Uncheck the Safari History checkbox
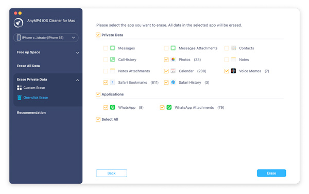 tap(166, 83)
